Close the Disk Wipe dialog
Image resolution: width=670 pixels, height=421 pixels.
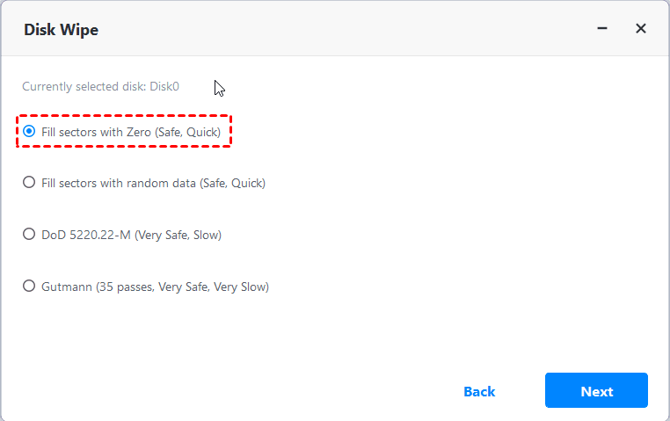(641, 29)
